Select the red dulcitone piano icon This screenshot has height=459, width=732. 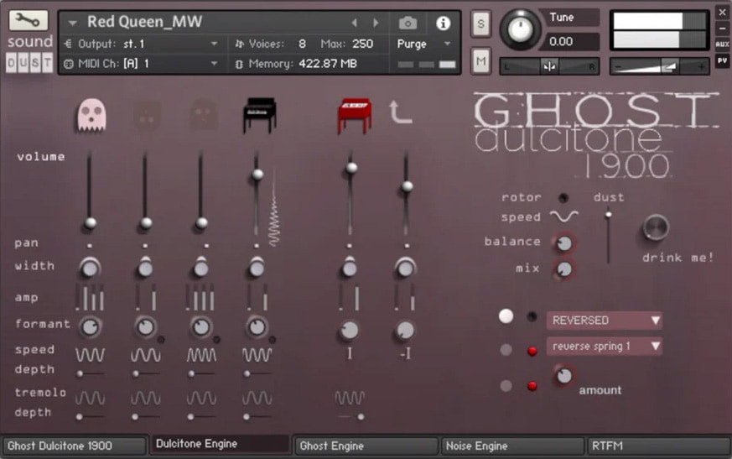[x=354, y=115]
